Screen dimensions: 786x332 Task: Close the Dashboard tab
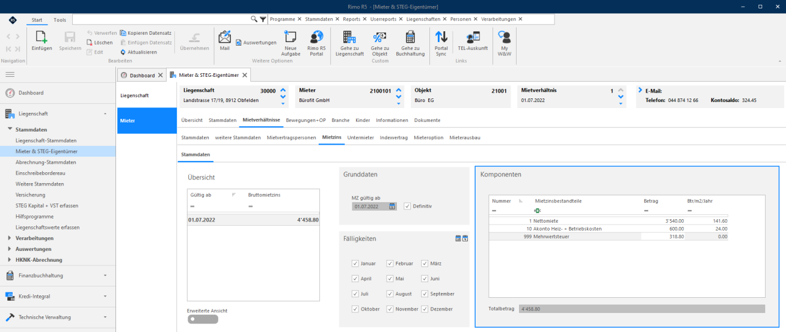[x=160, y=75]
